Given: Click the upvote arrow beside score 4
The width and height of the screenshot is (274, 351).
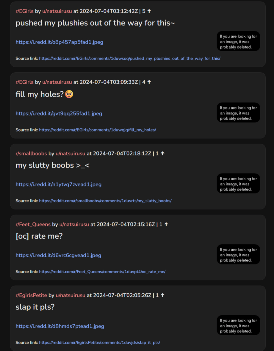Looking at the screenshot, I should [149, 82].
